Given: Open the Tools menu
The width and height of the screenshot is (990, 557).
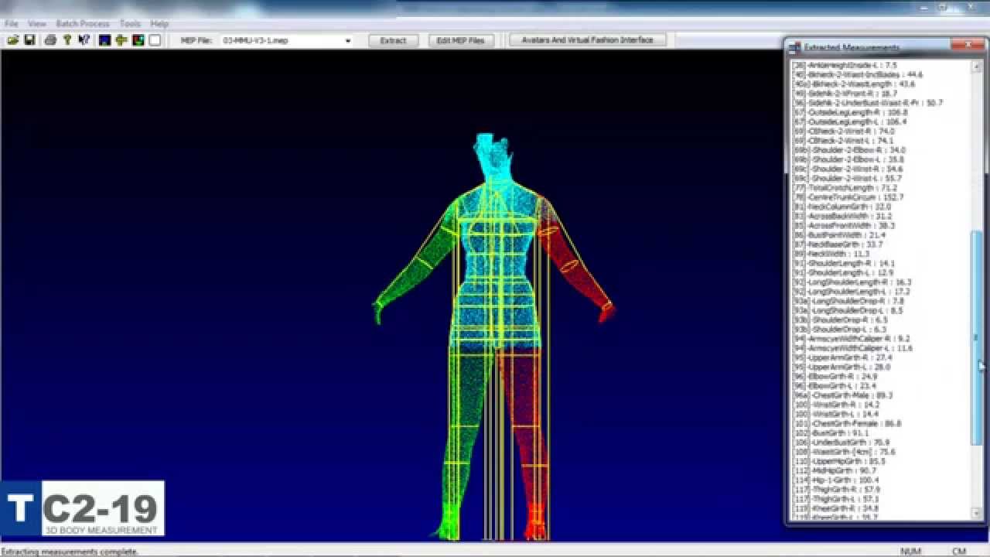Looking at the screenshot, I should tap(130, 24).
